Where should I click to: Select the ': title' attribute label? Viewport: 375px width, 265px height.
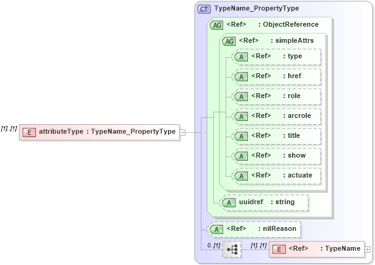click(291, 135)
